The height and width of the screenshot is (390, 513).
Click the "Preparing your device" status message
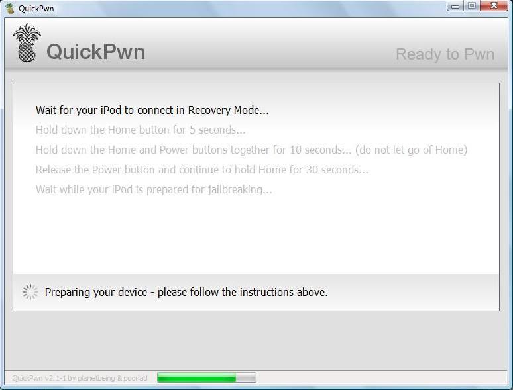pos(186,292)
